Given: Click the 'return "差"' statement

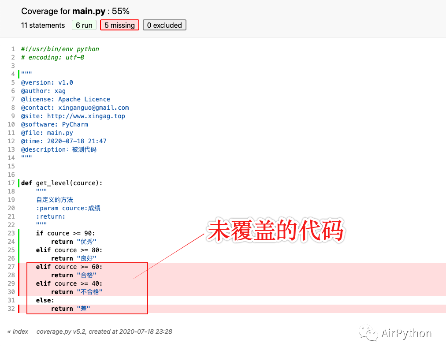Looking at the screenshot, I should tap(71, 309).
